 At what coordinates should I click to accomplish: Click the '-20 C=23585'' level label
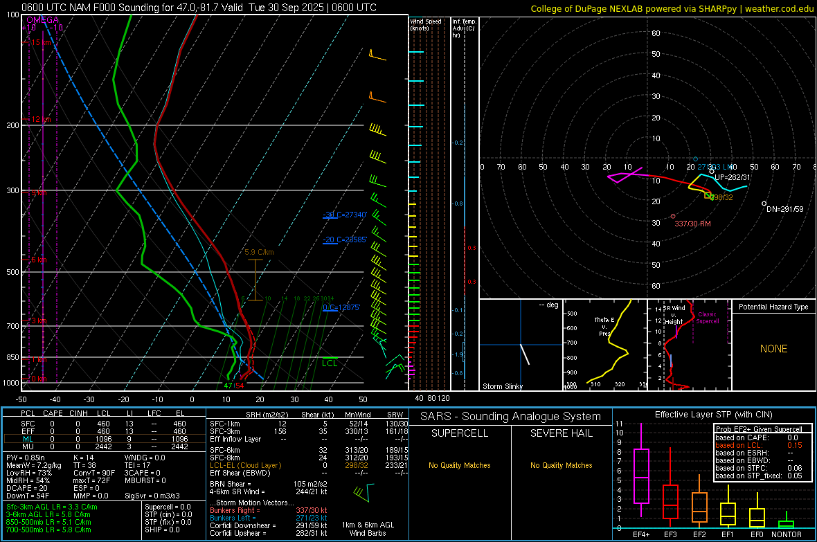tap(345, 240)
